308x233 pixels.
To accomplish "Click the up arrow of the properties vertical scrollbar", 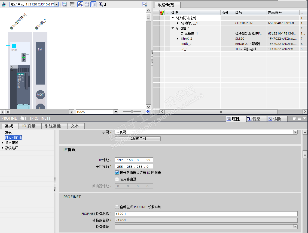I will tap(305, 132).
